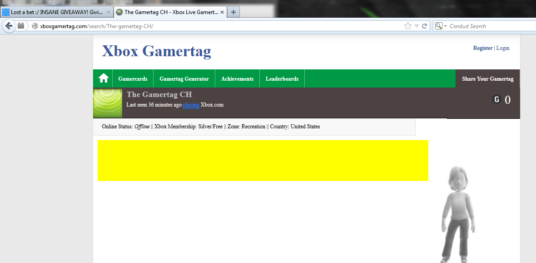Viewport: 536px width, 263px height.
Task: Bookmark page with the star icon
Action: (x=407, y=26)
